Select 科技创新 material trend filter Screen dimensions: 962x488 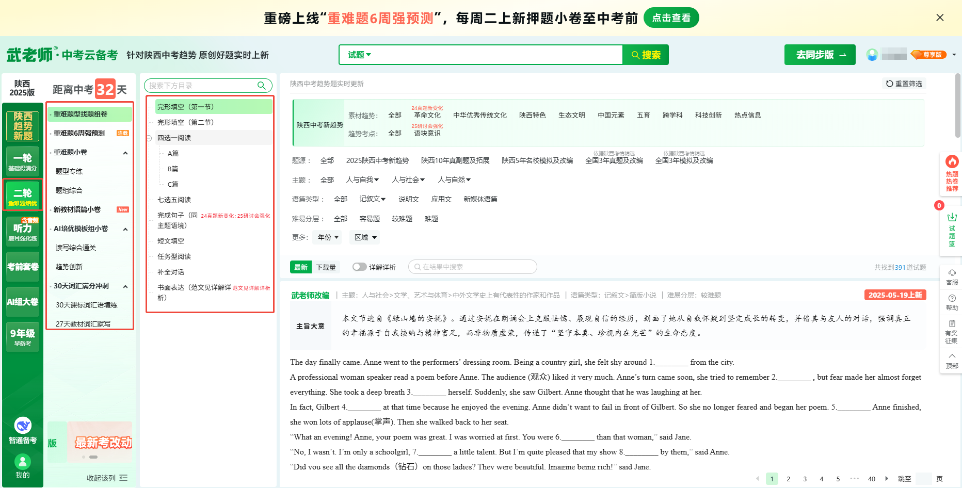point(708,115)
